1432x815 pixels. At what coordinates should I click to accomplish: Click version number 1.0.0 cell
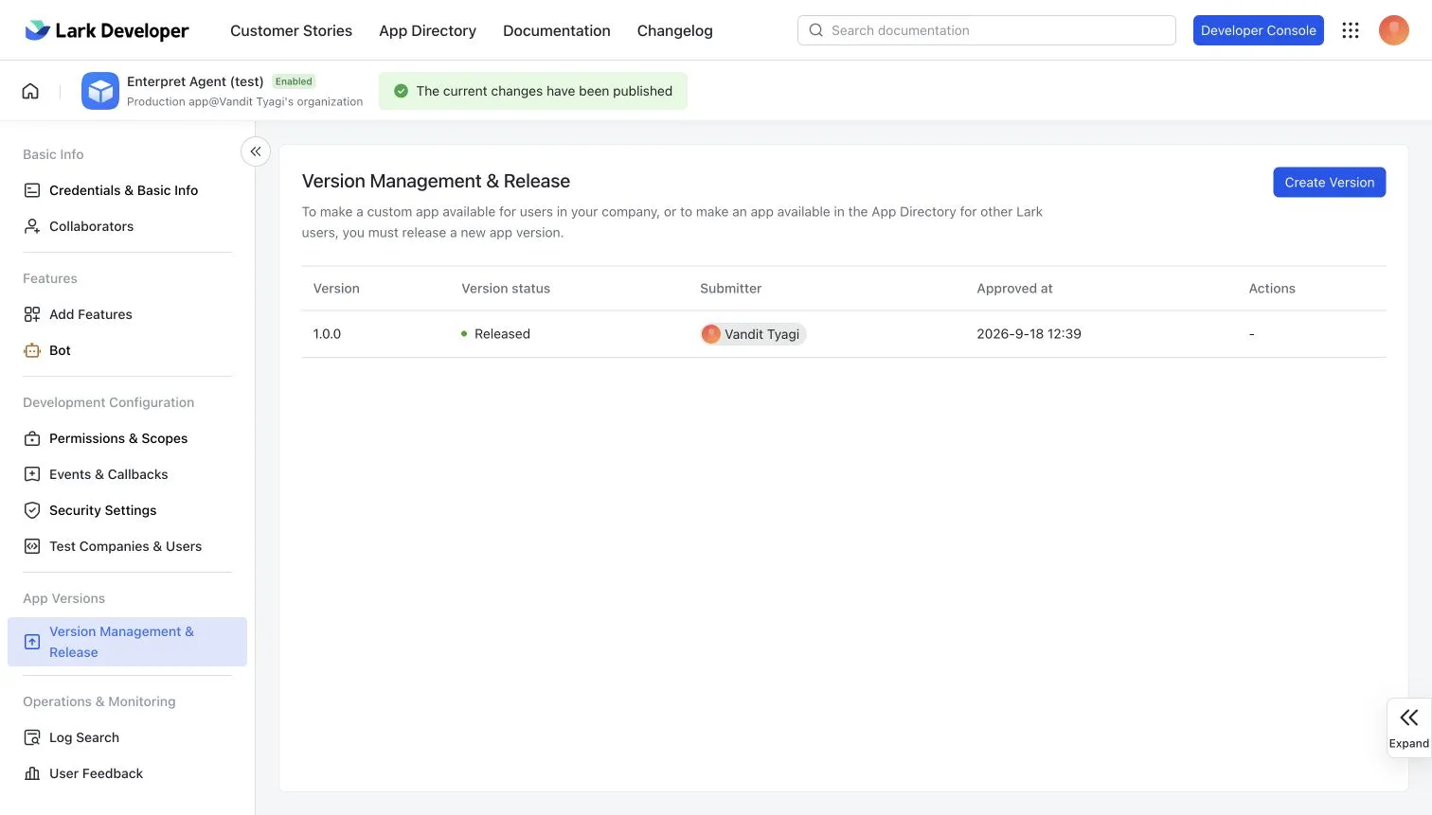click(x=327, y=334)
